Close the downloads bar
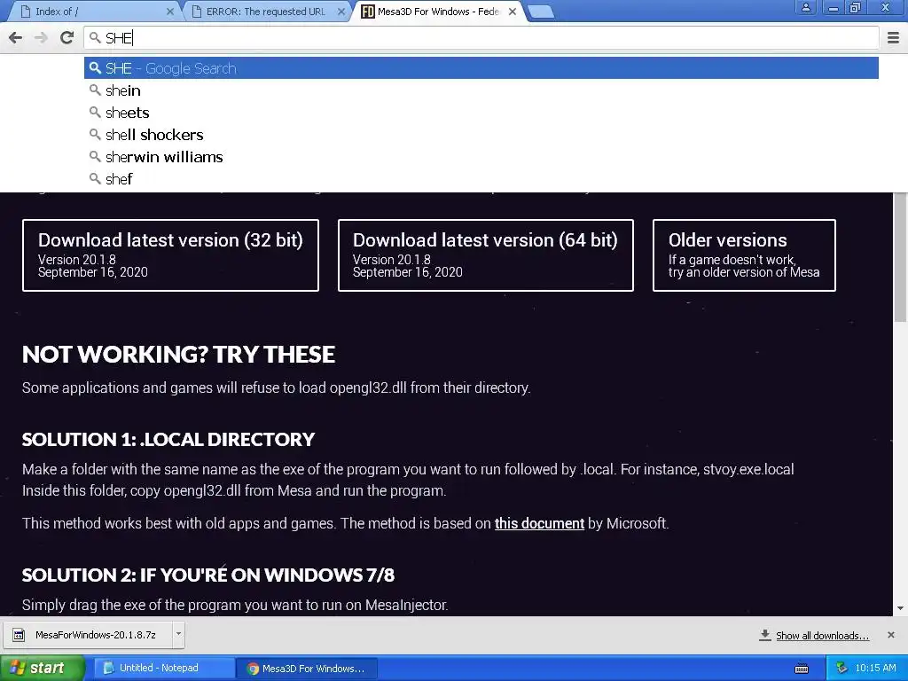This screenshot has height=681, width=908. [891, 635]
